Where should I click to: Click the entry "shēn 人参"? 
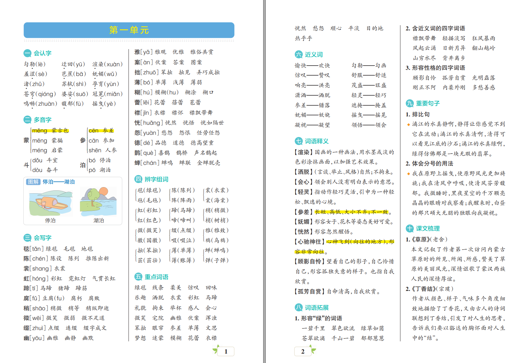click(103, 150)
